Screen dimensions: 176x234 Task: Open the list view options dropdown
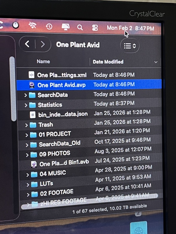point(130,46)
